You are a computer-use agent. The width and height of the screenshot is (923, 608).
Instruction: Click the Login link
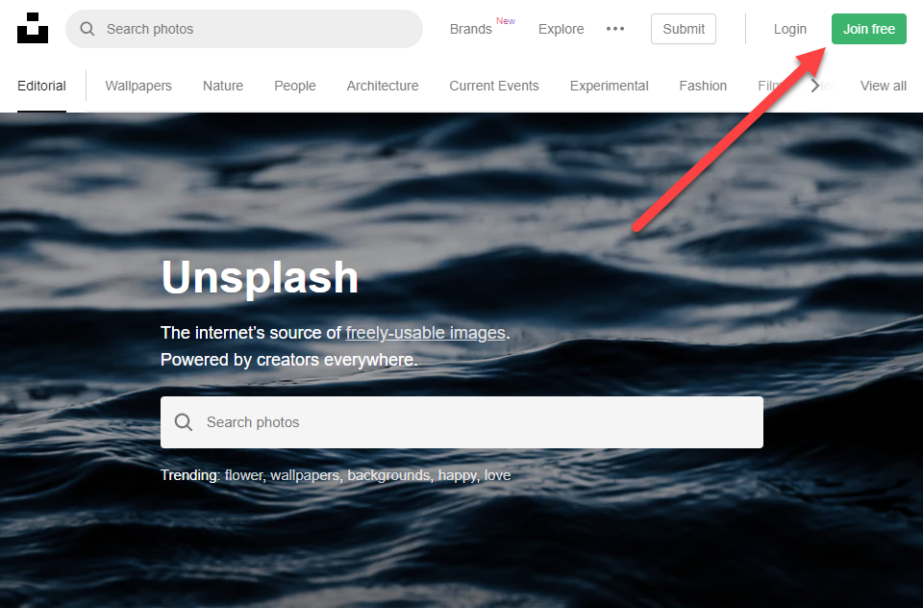pos(790,29)
